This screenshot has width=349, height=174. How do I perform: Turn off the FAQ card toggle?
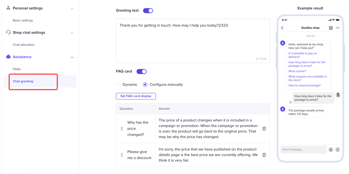(x=142, y=71)
